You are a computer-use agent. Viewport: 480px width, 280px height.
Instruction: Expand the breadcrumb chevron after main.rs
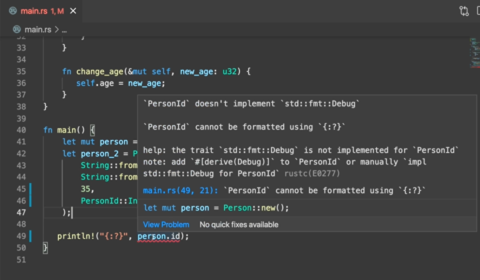(x=57, y=30)
